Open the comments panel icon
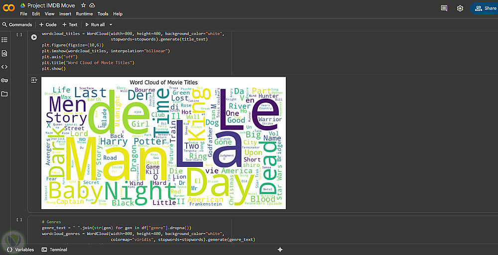This screenshot has height=255, width=498. (x=444, y=8)
